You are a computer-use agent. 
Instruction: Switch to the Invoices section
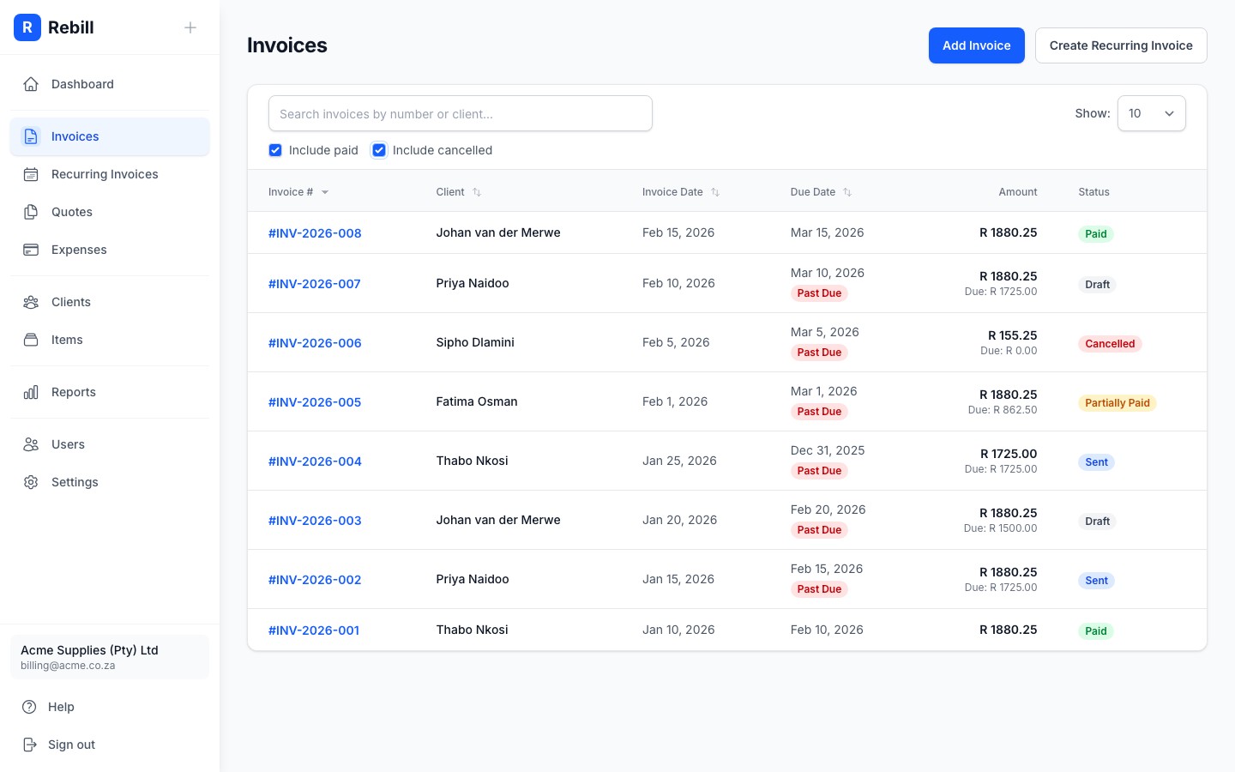coord(75,136)
